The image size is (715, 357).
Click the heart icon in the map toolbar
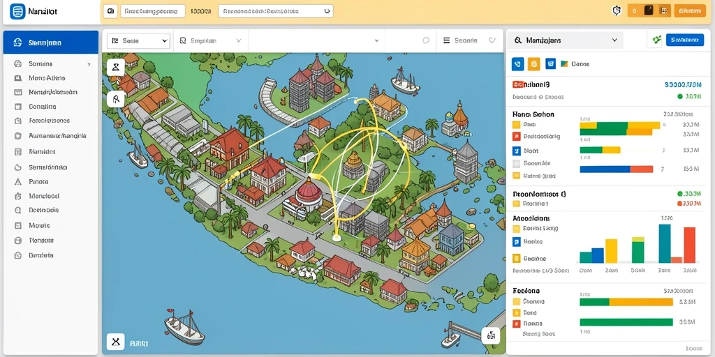coord(492,40)
